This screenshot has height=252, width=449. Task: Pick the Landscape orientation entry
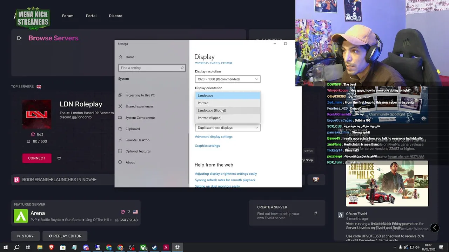coord(228,96)
